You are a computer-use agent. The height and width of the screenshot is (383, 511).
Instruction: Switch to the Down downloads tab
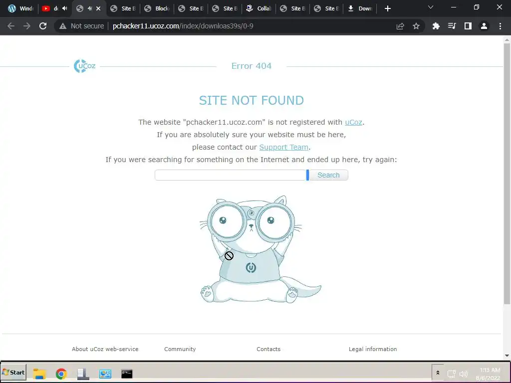(360, 8)
